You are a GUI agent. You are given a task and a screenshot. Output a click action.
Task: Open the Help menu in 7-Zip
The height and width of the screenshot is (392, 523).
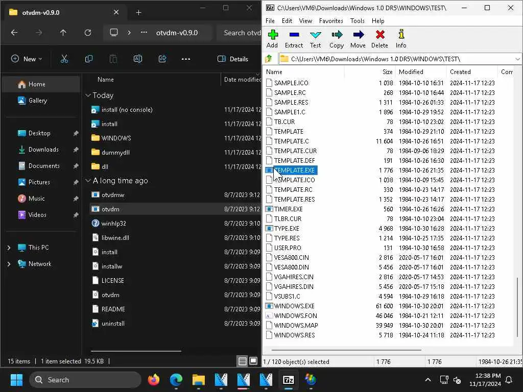coord(378,20)
